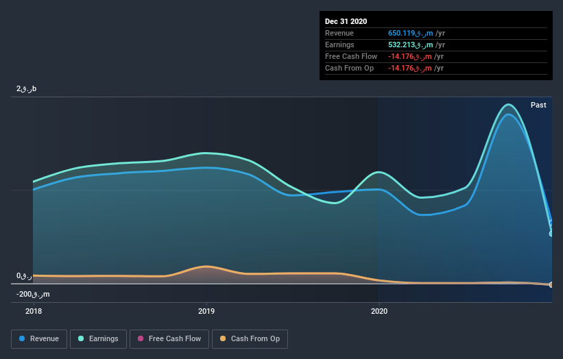The image size is (563, 359).
Task: Click the Past label on chart
Action: click(538, 105)
